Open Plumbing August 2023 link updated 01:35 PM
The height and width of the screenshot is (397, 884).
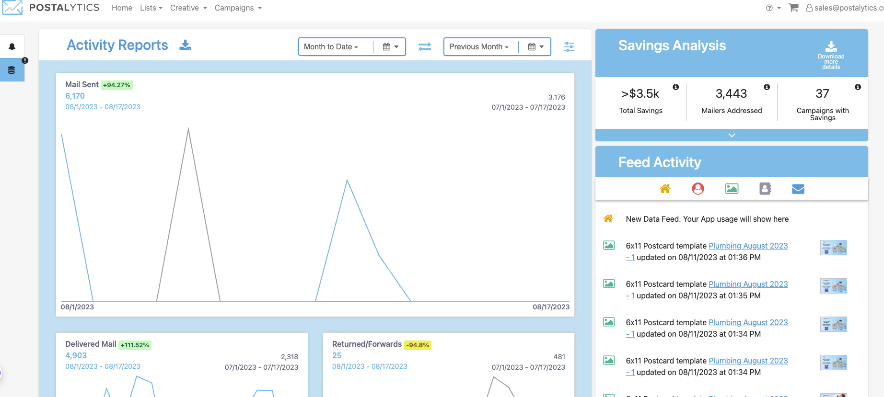coord(748,284)
